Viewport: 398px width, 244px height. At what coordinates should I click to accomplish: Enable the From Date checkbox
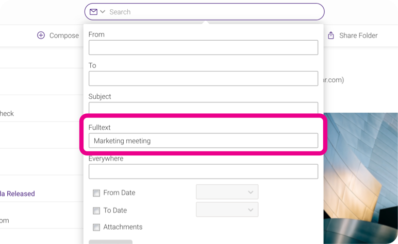(96, 193)
